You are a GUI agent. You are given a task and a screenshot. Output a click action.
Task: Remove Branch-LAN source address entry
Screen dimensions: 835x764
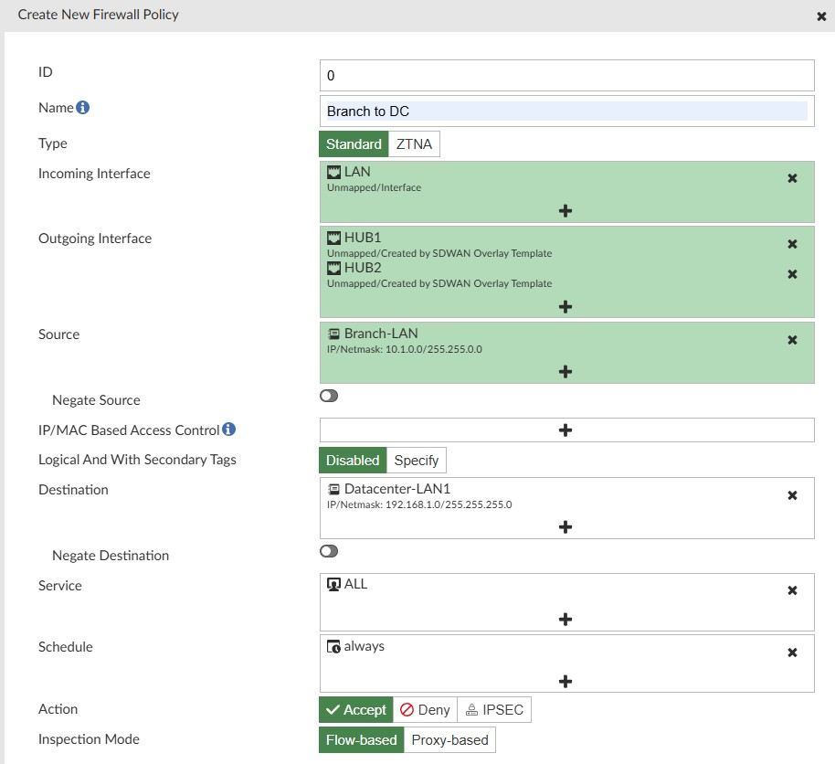(792, 340)
